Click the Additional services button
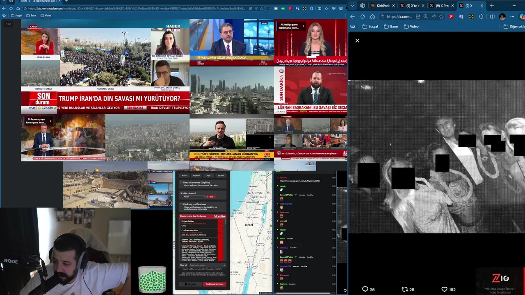Image resolution: width=525 pixels, height=295 pixels. click(215, 284)
